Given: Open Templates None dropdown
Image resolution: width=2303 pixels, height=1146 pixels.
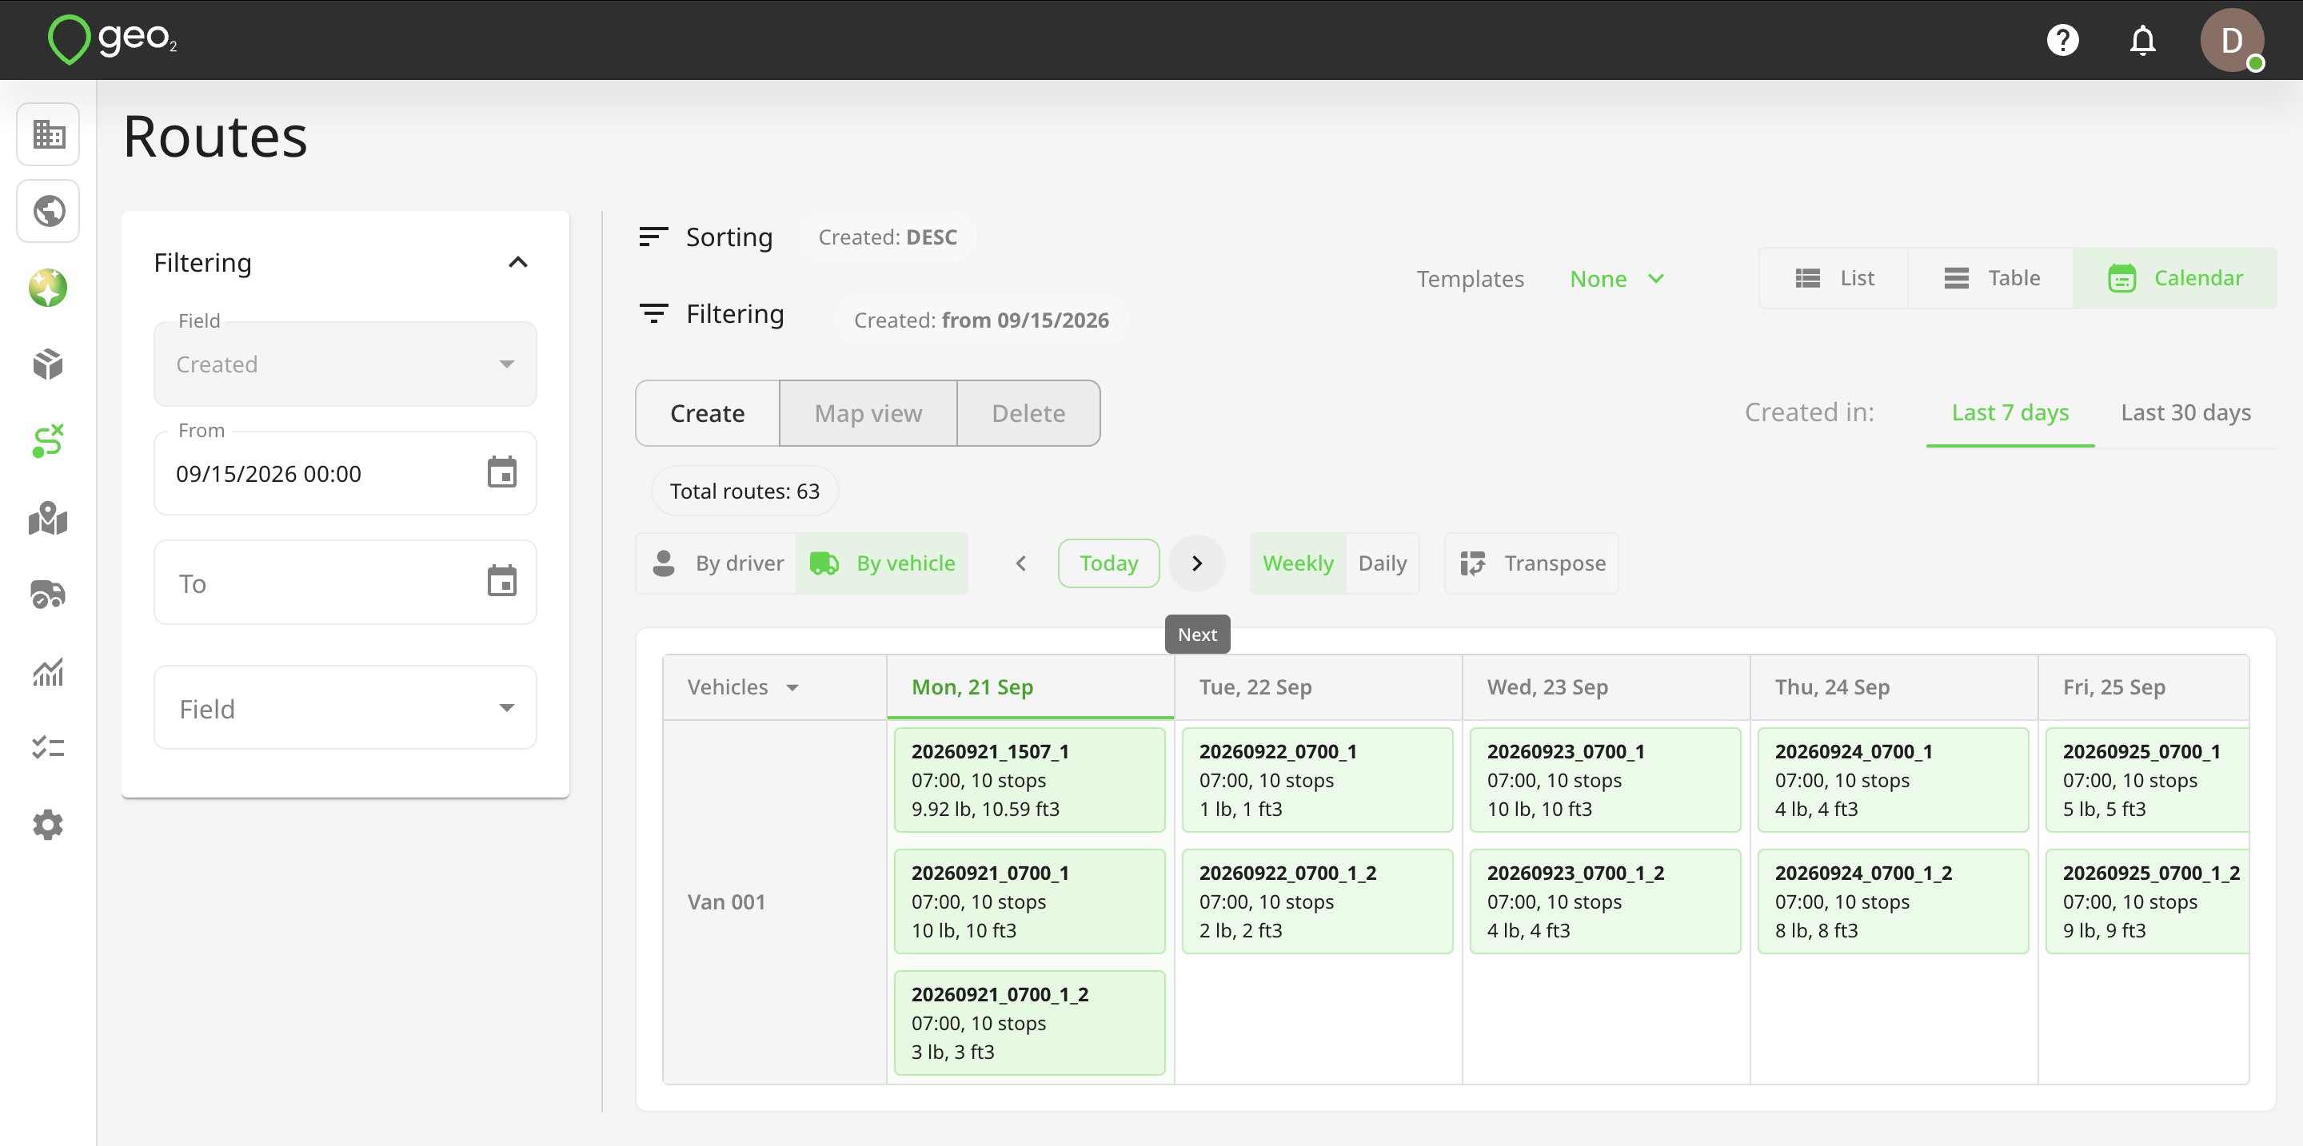Looking at the screenshot, I should click(x=1616, y=279).
